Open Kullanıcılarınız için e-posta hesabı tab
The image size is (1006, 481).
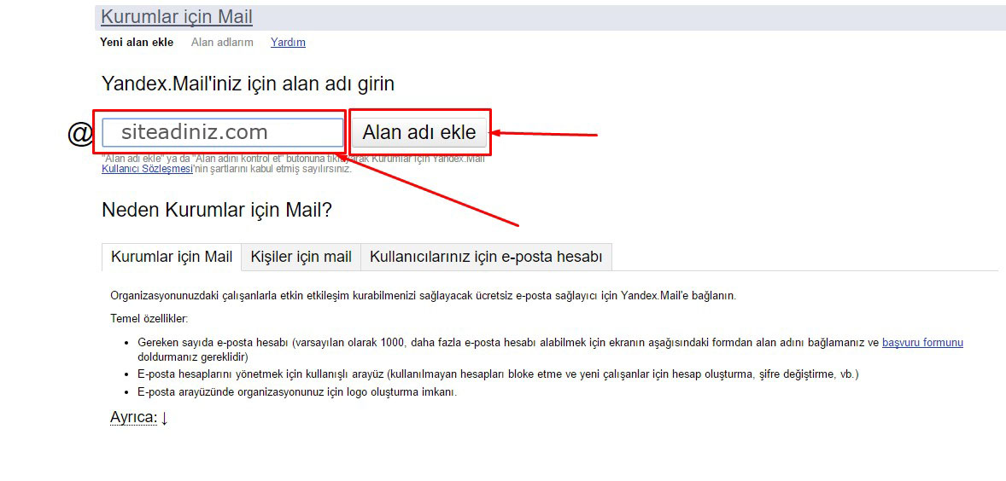point(486,257)
